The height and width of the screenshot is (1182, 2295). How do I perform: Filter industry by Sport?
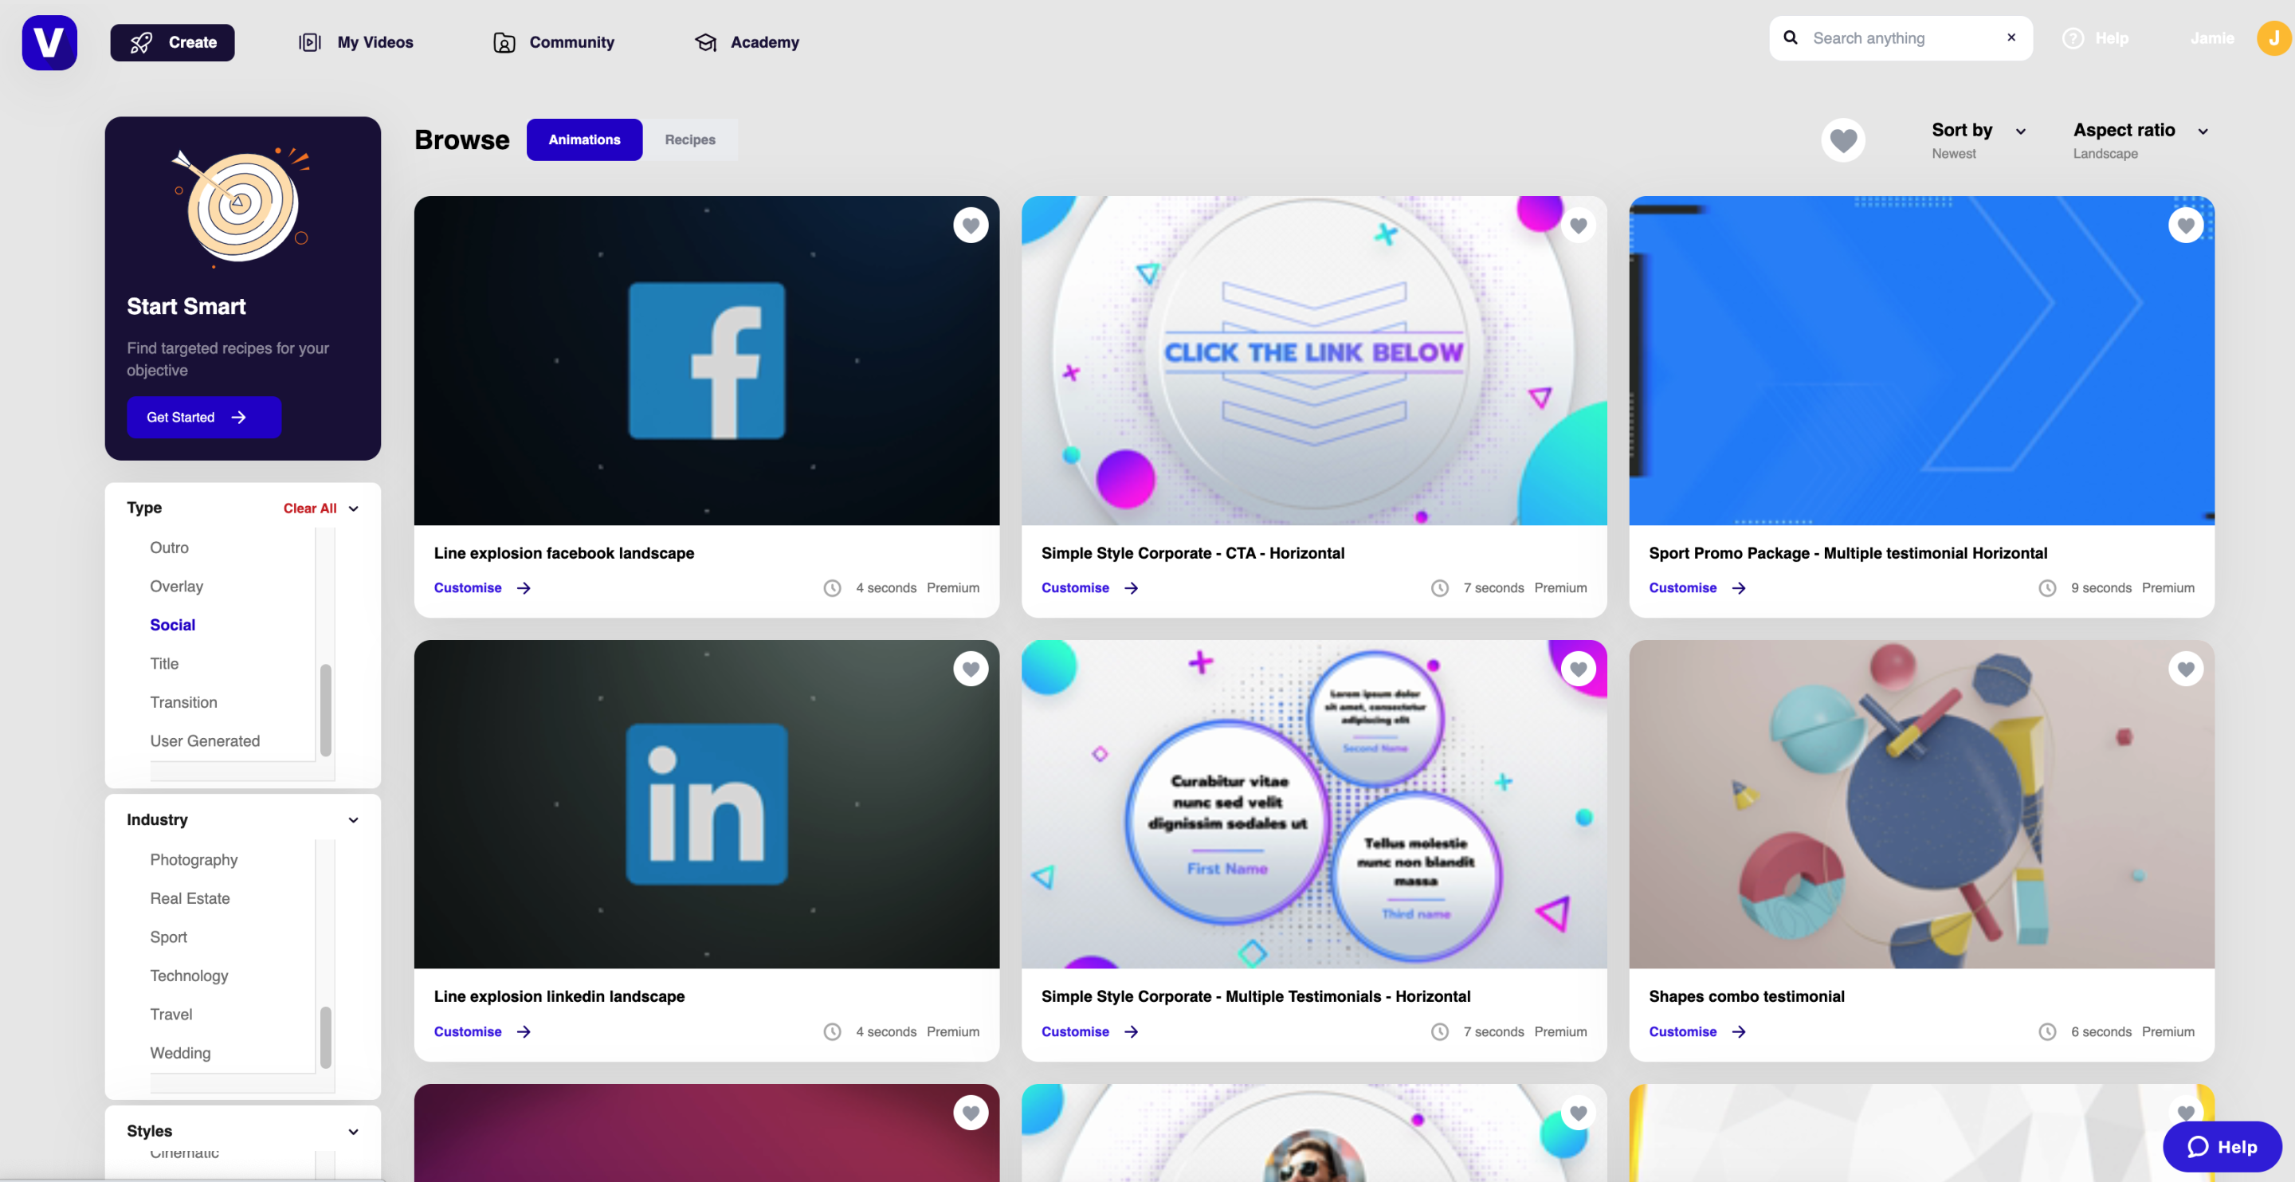tap(168, 937)
